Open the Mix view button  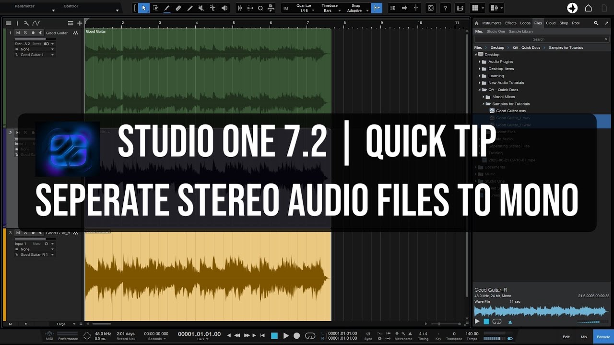tap(584, 337)
